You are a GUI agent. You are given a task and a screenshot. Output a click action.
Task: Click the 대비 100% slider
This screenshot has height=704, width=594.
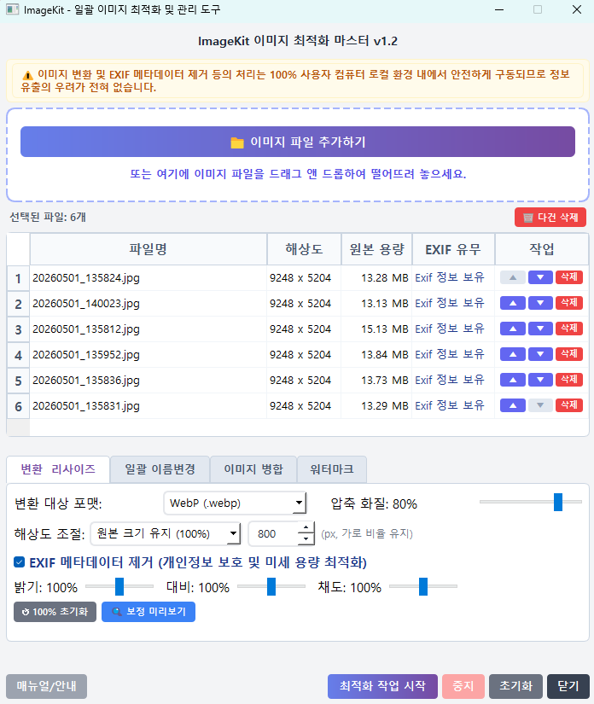click(271, 586)
